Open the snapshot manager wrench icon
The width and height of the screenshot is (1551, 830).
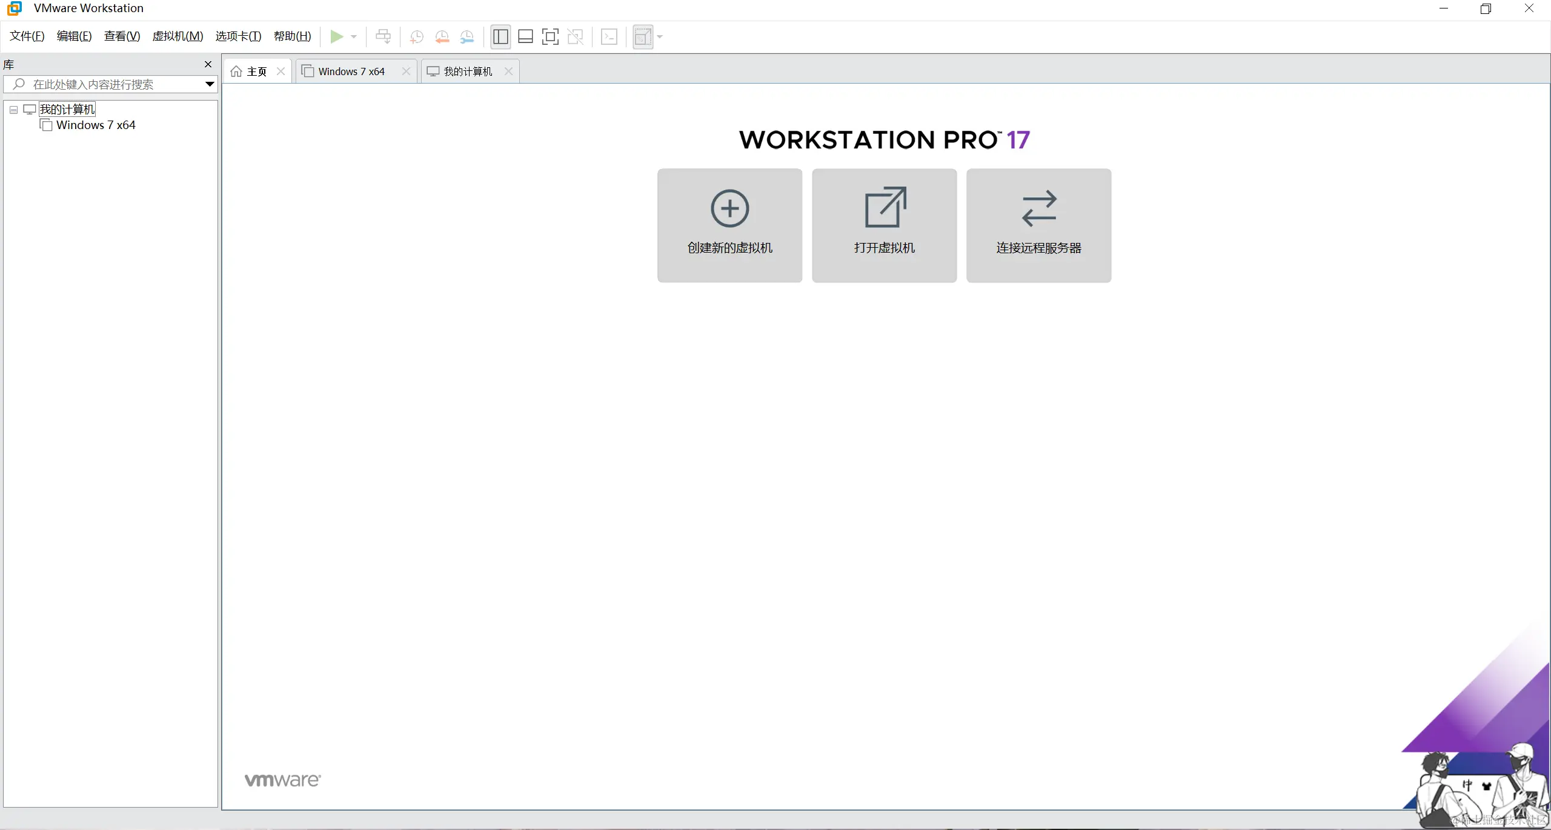click(467, 36)
